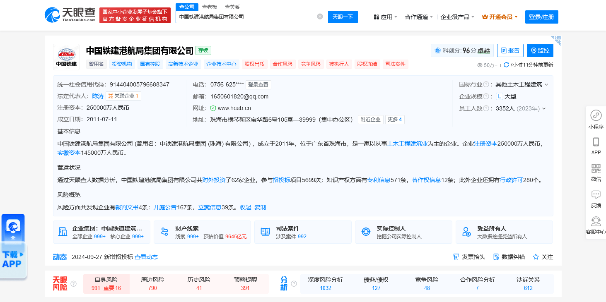Open the feedback chat sidebar icon
The height and width of the screenshot is (302, 606).
(596, 194)
